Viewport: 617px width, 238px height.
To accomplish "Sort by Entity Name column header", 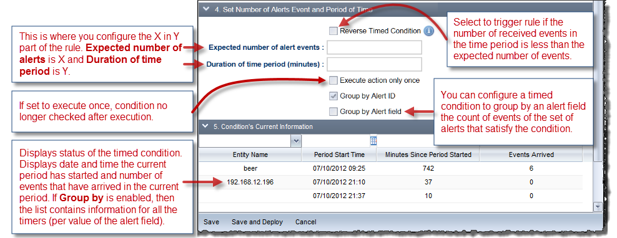I will coord(250,155).
